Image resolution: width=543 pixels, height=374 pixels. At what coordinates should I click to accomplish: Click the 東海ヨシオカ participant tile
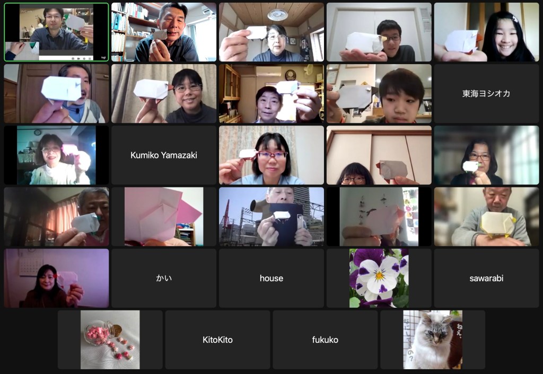point(486,94)
